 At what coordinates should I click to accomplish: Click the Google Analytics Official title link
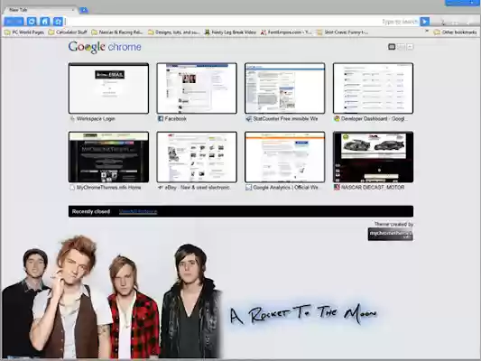click(286, 188)
